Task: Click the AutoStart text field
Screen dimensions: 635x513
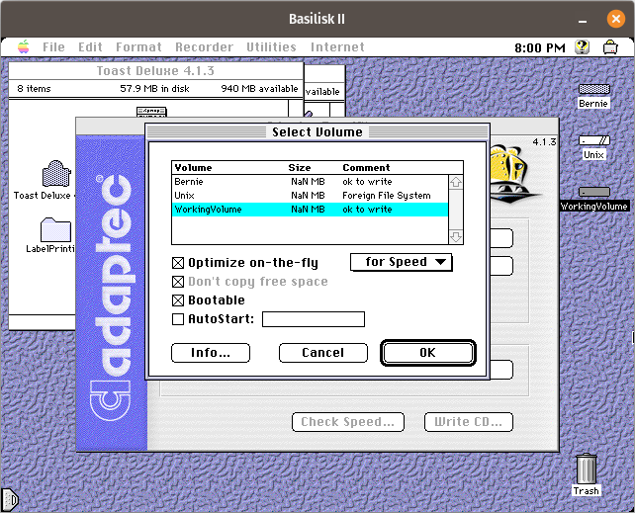Action: (314, 319)
